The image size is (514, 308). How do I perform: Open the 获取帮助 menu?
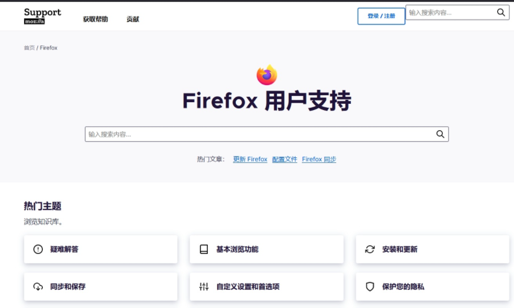coord(95,19)
